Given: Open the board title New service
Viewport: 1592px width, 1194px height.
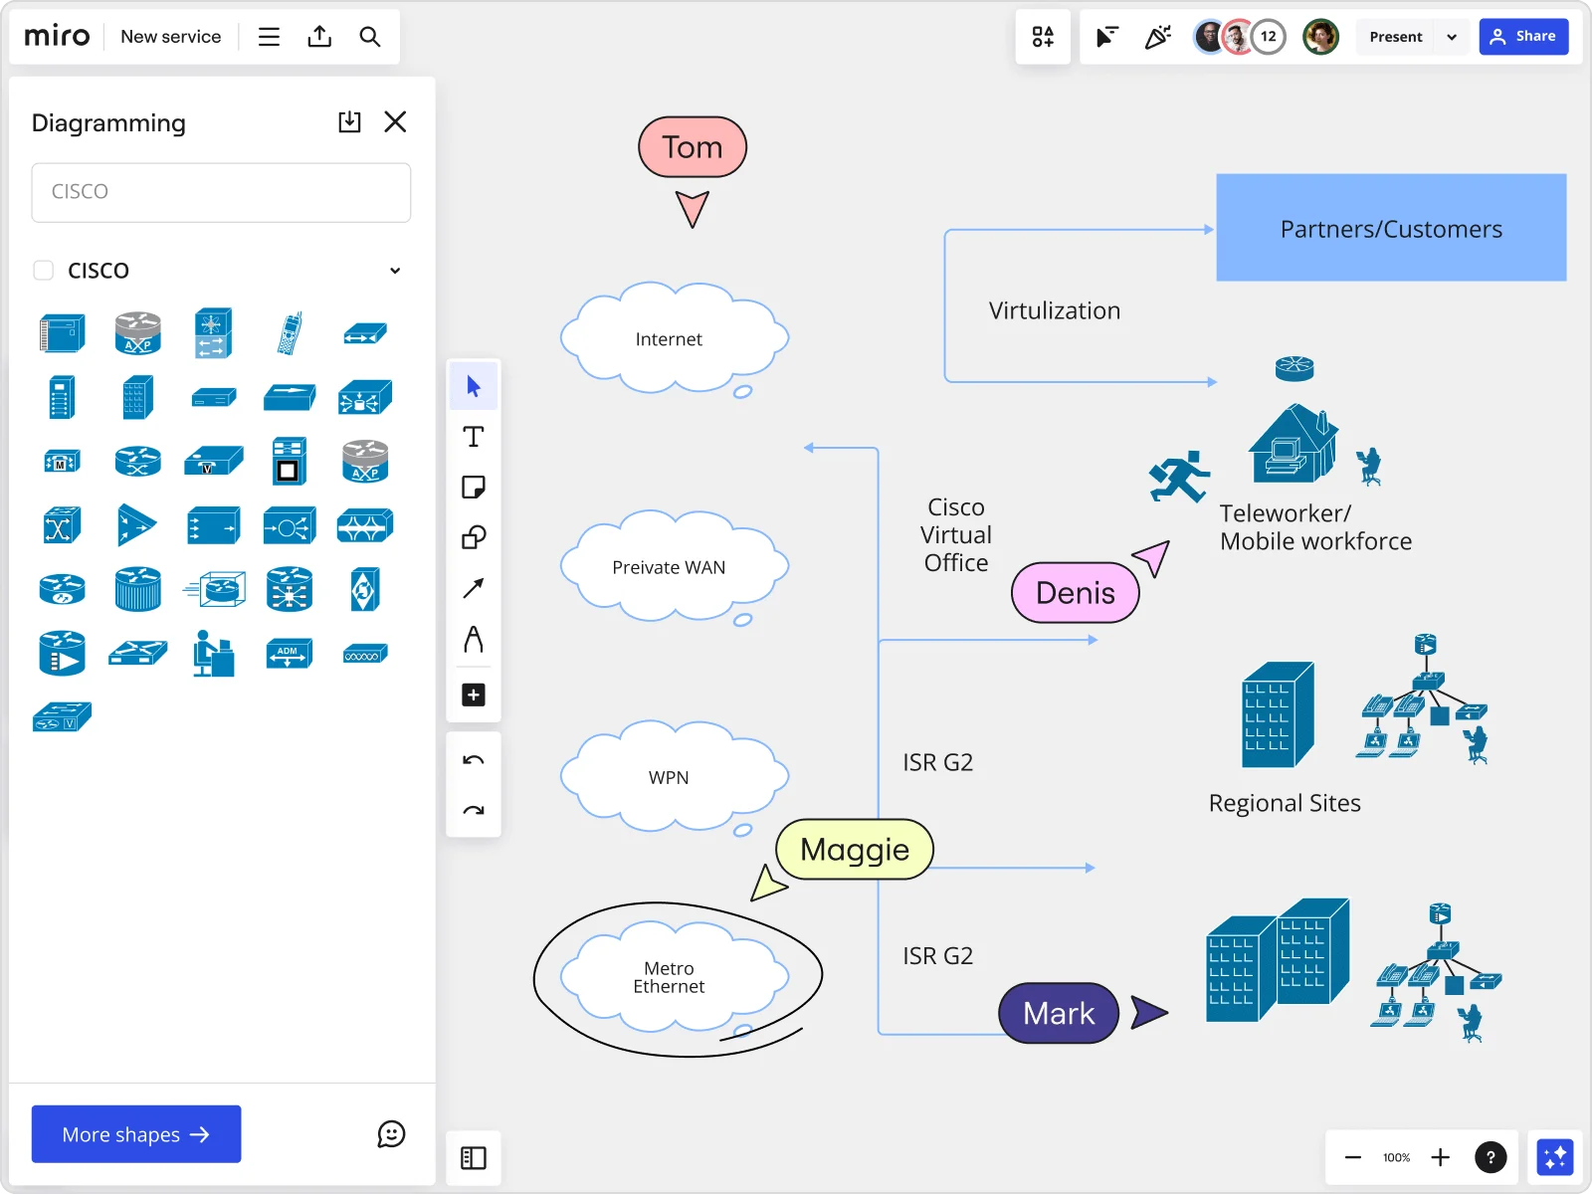Looking at the screenshot, I should (x=170, y=36).
